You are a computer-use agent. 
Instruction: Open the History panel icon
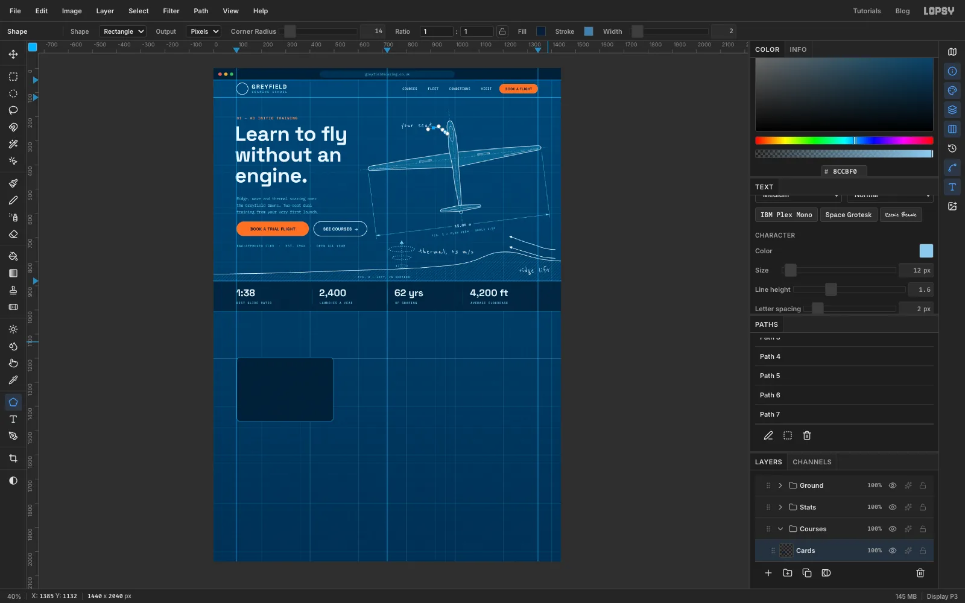pyautogui.click(x=952, y=148)
